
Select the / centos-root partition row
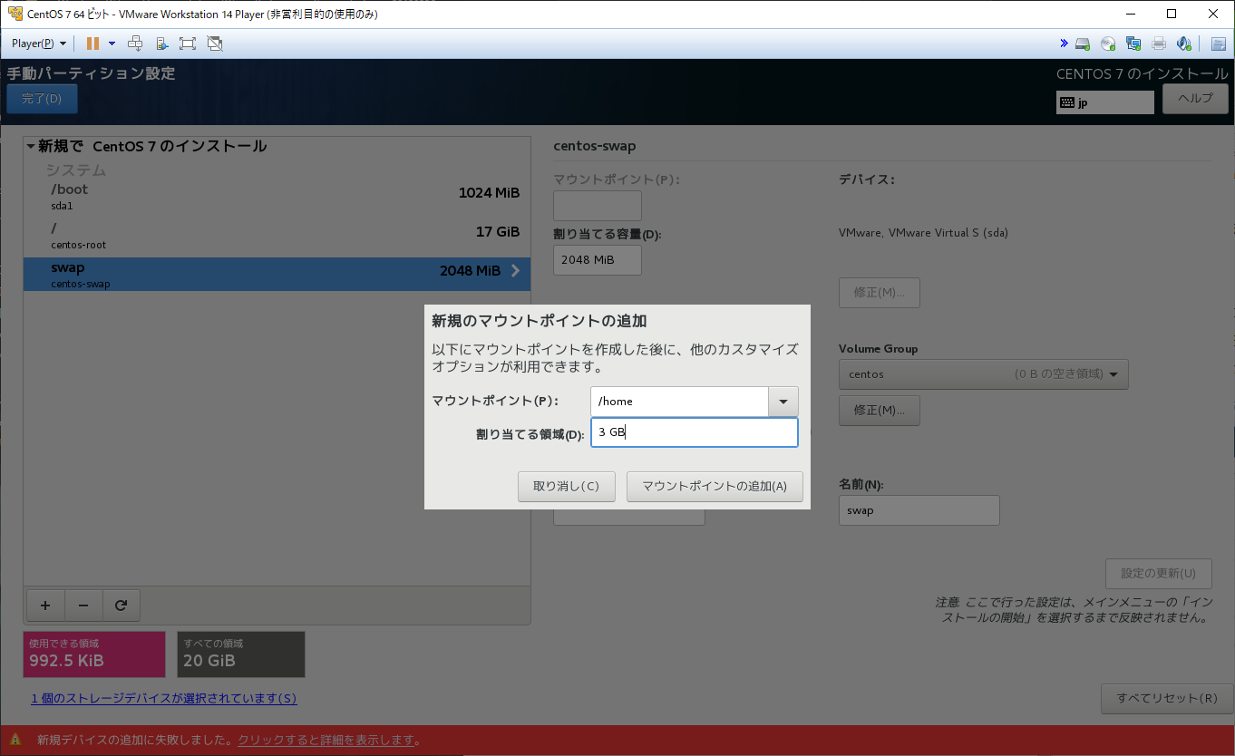coord(277,237)
